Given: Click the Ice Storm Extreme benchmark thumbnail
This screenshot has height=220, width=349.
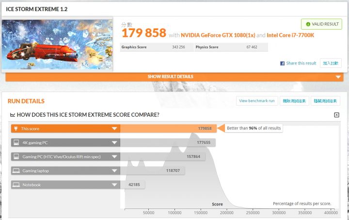Looking at the screenshot, I should tap(57, 44).
